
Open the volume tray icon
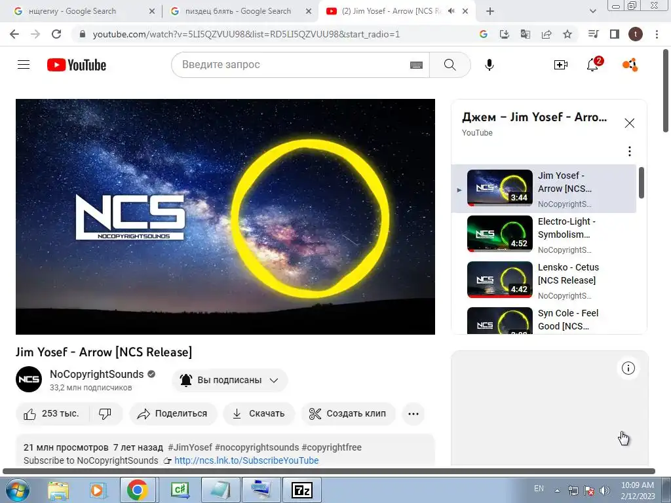click(604, 491)
